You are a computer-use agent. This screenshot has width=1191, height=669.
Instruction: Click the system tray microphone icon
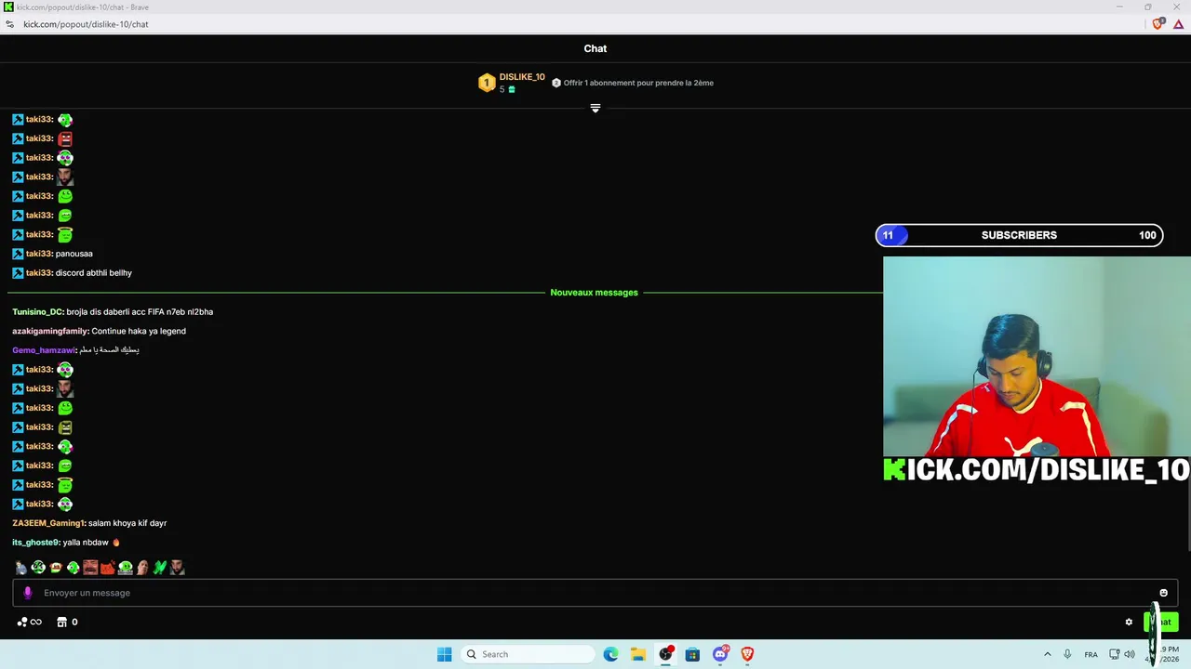point(1067,654)
